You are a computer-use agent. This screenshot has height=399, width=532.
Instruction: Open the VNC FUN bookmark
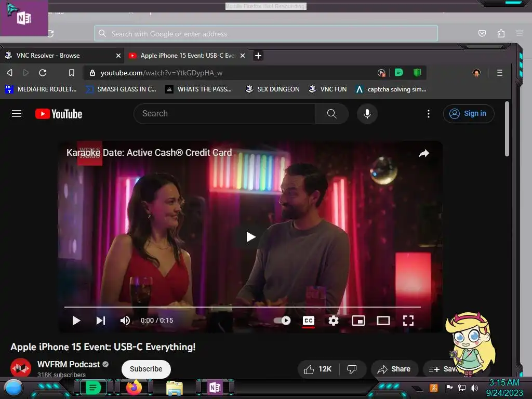(x=328, y=89)
